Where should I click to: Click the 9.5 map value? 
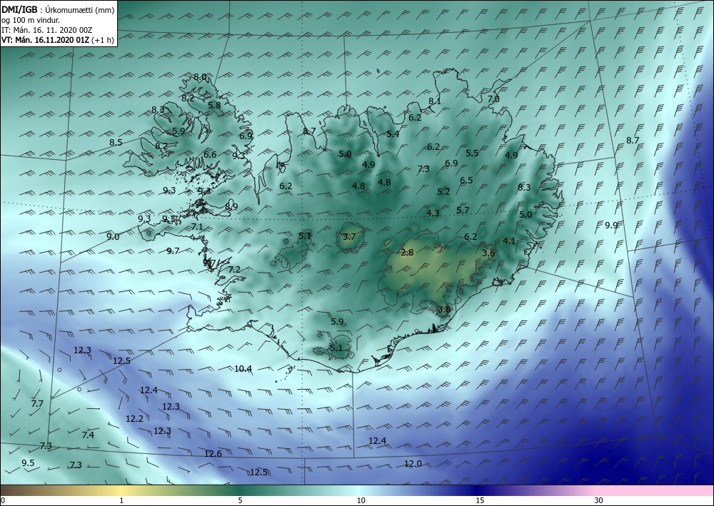(x=28, y=462)
